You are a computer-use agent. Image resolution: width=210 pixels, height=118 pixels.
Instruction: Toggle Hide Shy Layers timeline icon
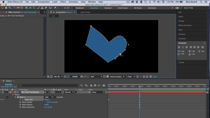pyautogui.click(x=91, y=85)
